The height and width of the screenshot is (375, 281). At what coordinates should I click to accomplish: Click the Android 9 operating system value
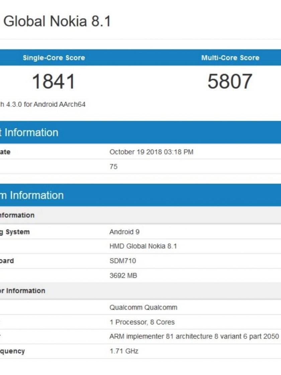coord(124,232)
